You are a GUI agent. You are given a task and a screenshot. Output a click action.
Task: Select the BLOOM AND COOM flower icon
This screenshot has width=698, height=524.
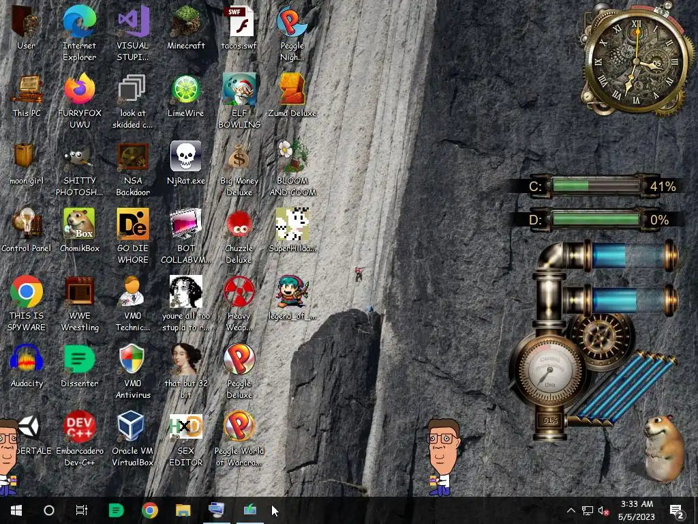click(x=292, y=169)
